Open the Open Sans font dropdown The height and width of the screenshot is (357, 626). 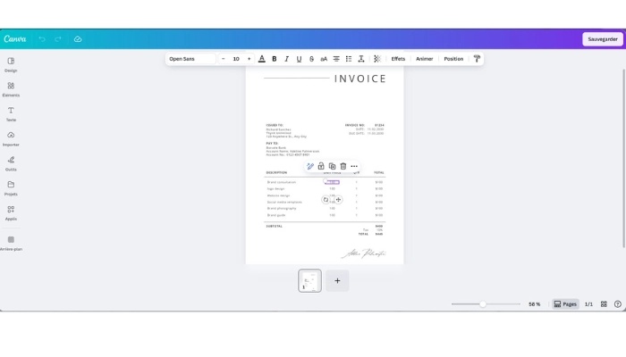click(191, 59)
